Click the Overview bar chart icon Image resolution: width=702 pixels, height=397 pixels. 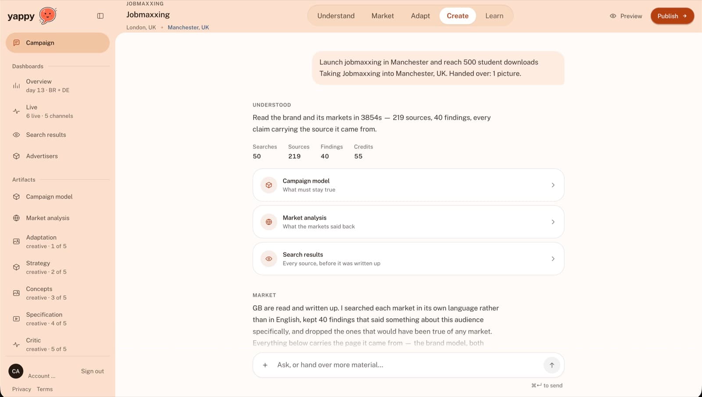coord(16,85)
